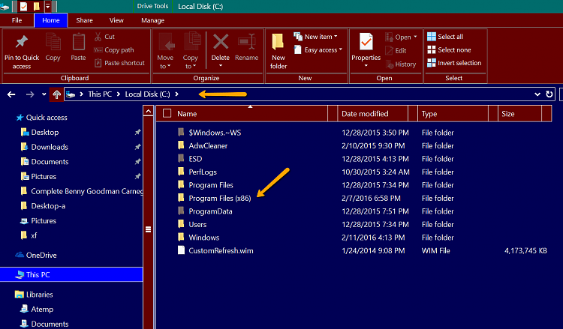Click the Rename ribbon icon
The image size is (563, 329).
pyautogui.click(x=247, y=42)
